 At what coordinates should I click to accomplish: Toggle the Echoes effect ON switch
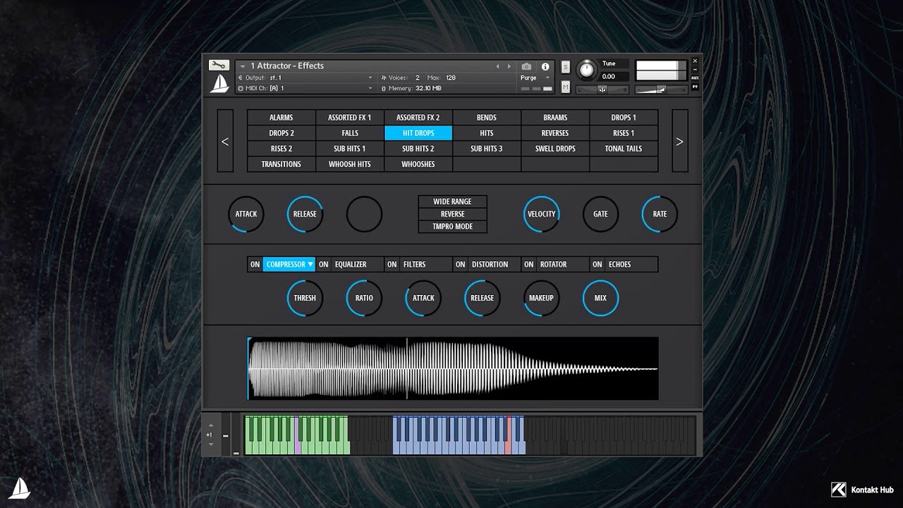click(598, 265)
